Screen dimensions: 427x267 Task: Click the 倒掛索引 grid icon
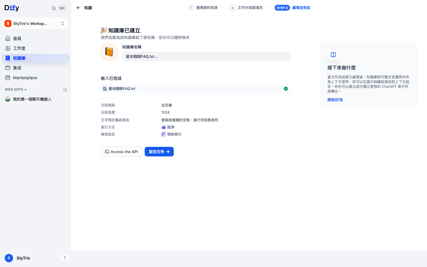click(x=164, y=134)
